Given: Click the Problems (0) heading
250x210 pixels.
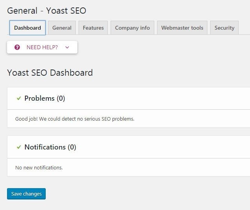Looking at the screenshot, I should point(45,98).
